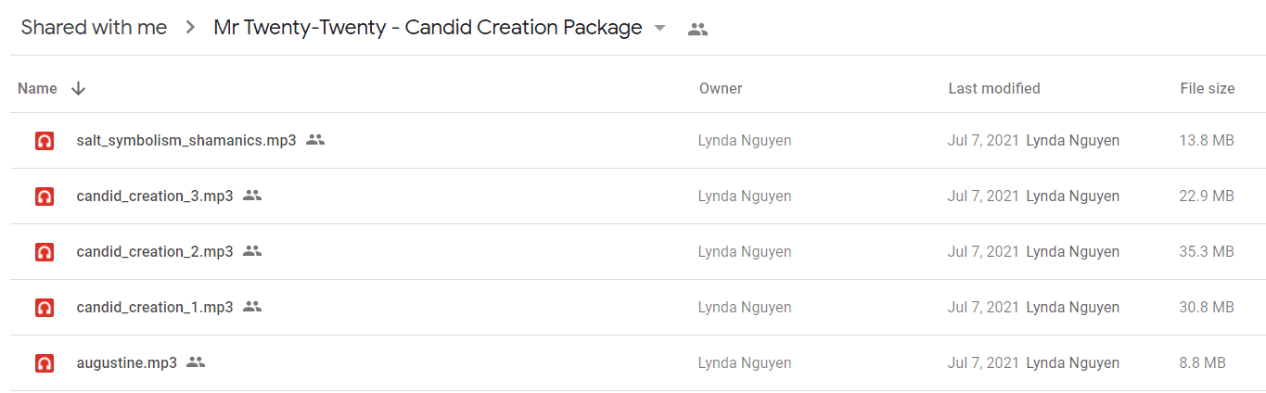Viewport: 1266px width, 393px height.
Task: Sort files by Name column header
Action: point(37,88)
